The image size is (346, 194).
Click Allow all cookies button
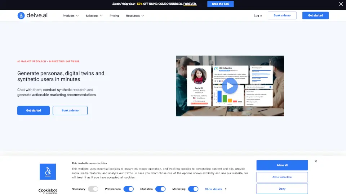coord(282,165)
